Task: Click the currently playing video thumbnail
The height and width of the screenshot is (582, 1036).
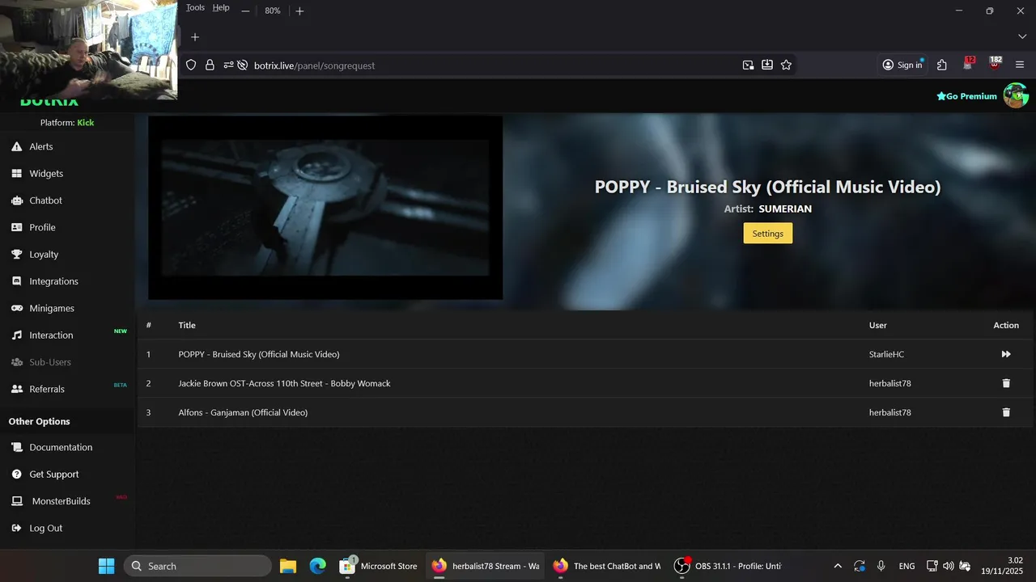Action: click(325, 208)
